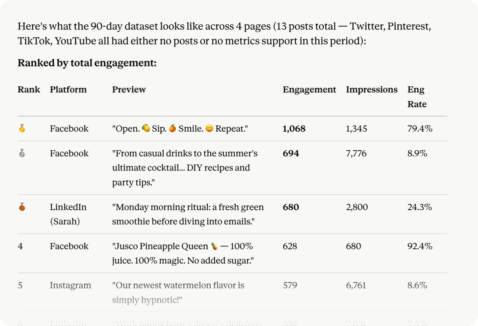The height and width of the screenshot is (326, 478).
Task: Click the Instagram platform cell
Action: point(70,285)
